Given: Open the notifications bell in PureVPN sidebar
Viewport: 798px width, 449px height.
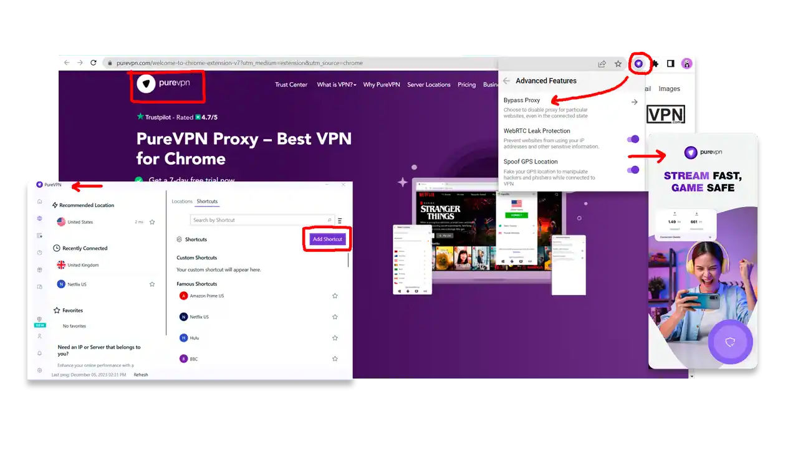Looking at the screenshot, I should pyautogui.click(x=39, y=353).
